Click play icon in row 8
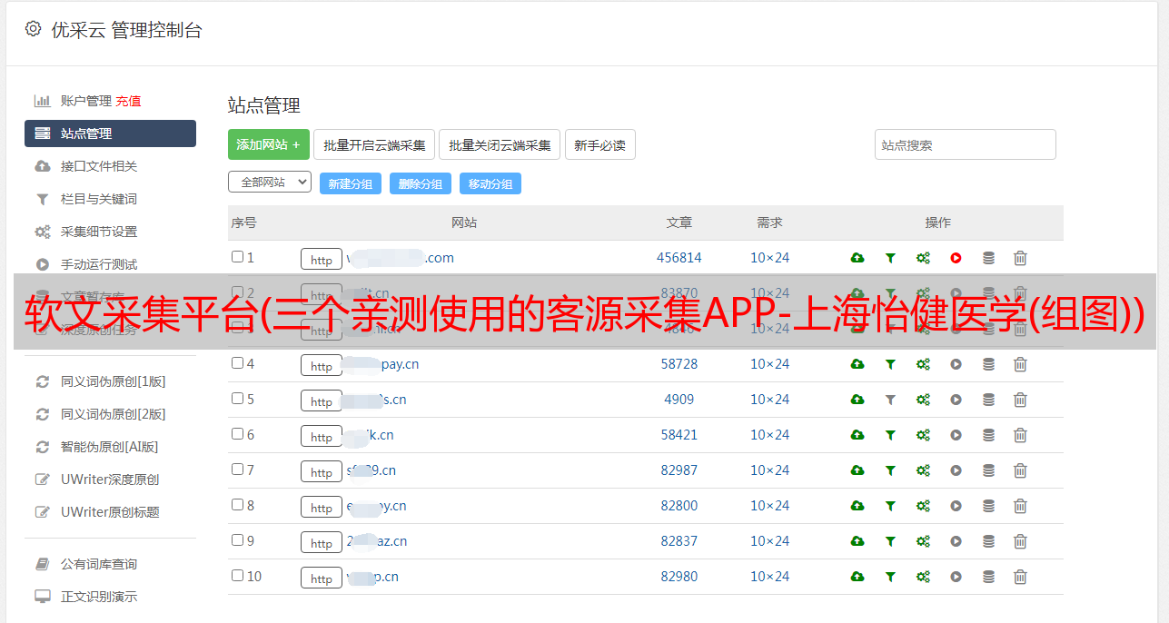Image resolution: width=1169 pixels, height=623 pixels. (x=956, y=506)
